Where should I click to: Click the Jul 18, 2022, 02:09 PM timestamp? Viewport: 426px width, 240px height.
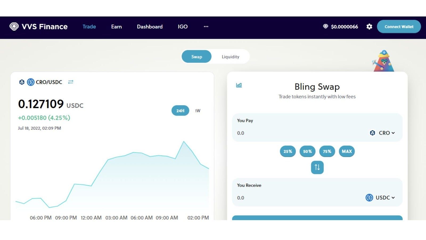click(x=39, y=128)
